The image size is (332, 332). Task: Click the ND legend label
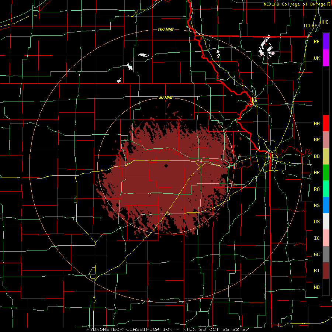click(317, 287)
